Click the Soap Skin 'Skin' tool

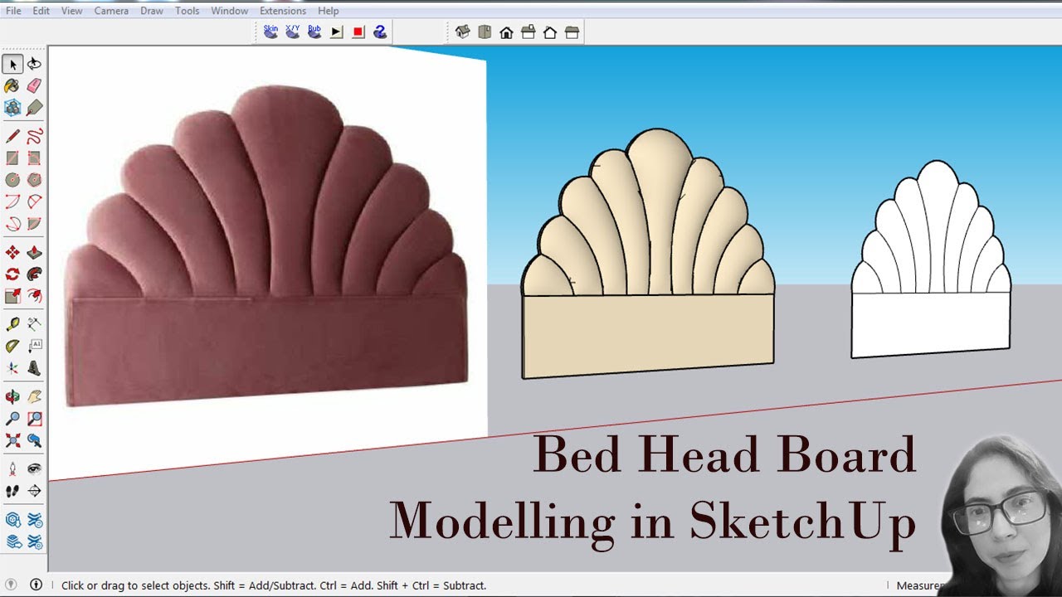pyautogui.click(x=270, y=32)
